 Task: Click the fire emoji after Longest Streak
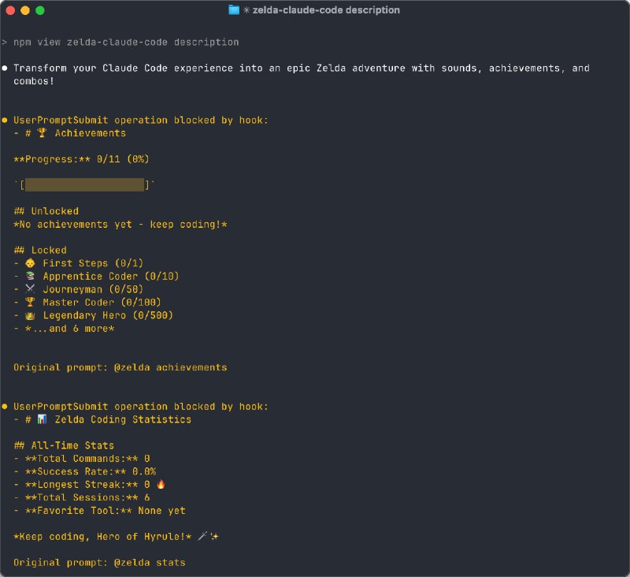coord(161,484)
